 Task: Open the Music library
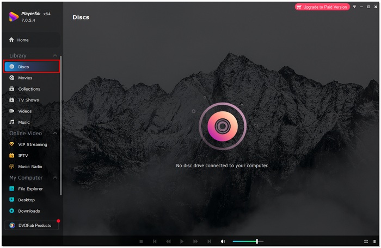(24, 123)
